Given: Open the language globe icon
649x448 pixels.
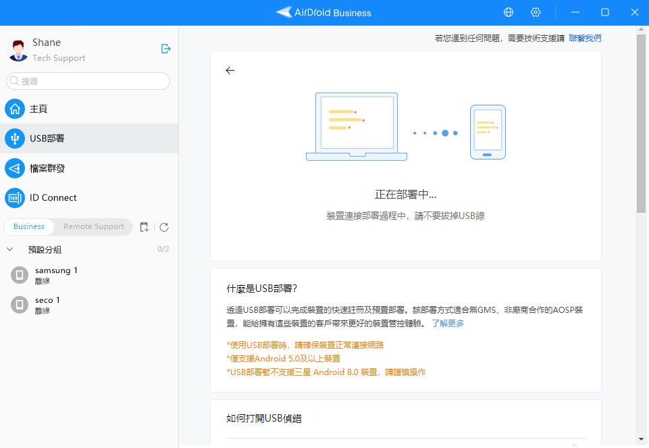Looking at the screenshot, I should point(509,12).
